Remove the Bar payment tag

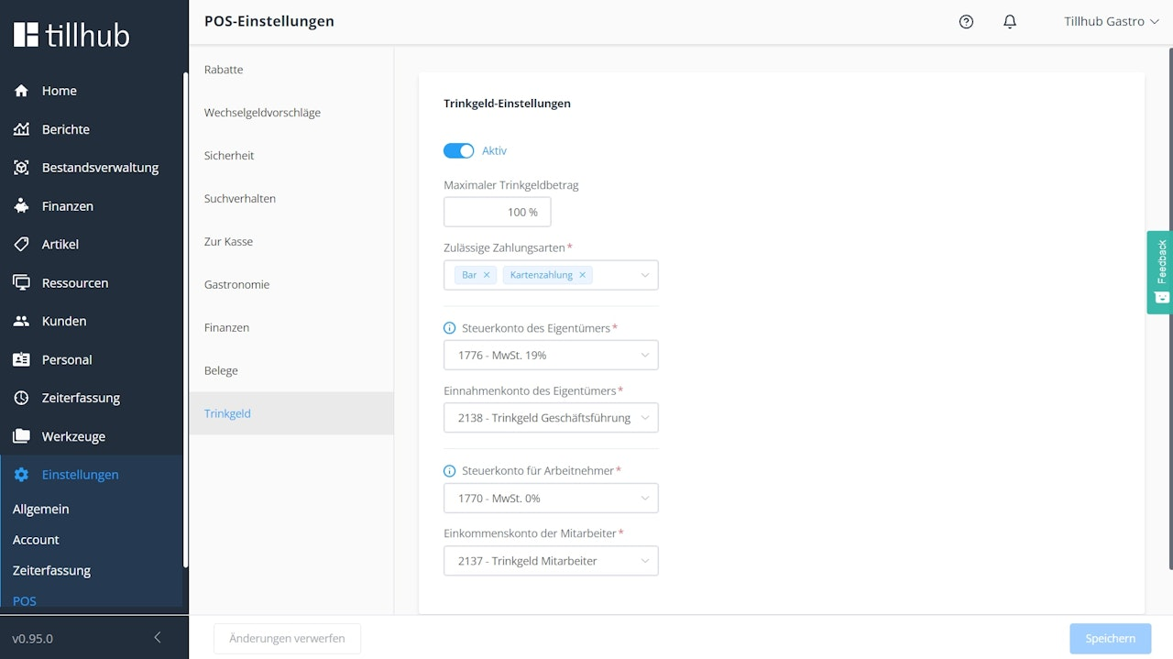[487, 275]
